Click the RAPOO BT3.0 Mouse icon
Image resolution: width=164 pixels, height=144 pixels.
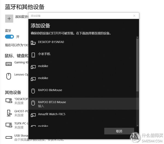pyautogui.click(x=33, y=103)
